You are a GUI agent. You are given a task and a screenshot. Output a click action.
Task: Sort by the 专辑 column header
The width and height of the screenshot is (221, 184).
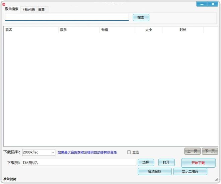(117, 30)
